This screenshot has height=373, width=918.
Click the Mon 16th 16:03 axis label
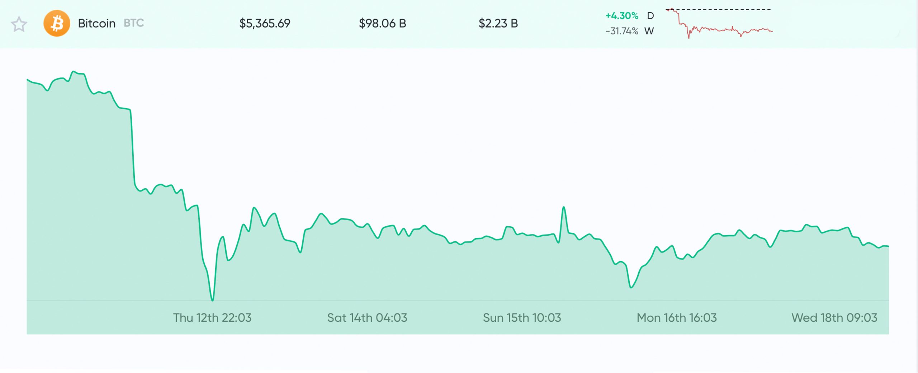coord(677,318)
